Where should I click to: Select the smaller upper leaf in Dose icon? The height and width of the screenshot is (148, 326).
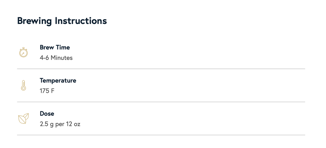(26, 116)
